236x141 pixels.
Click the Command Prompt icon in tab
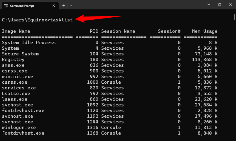[6, 6]
